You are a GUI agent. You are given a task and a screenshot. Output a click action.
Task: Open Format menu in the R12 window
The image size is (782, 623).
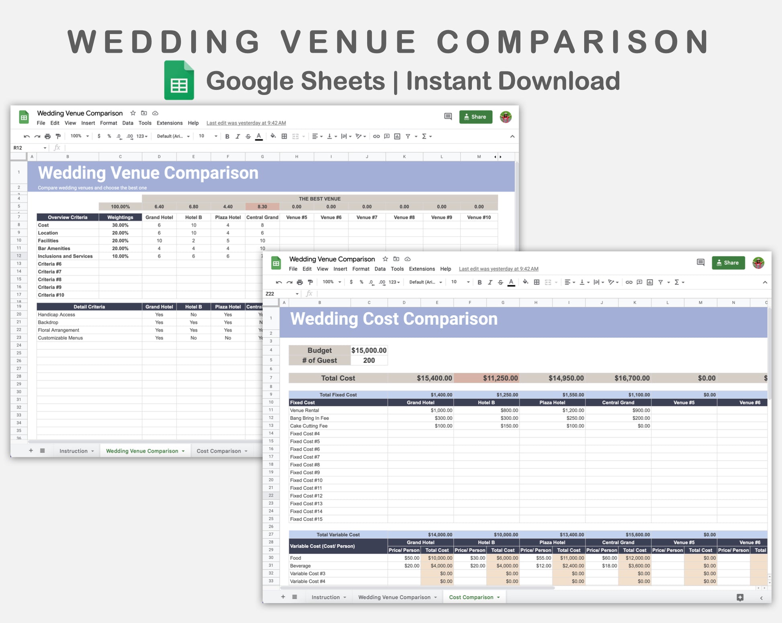coord(108,123)
